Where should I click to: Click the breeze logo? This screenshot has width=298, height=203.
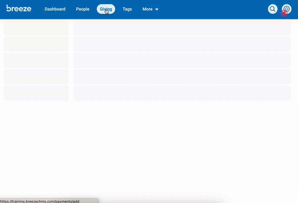(19, 8)
